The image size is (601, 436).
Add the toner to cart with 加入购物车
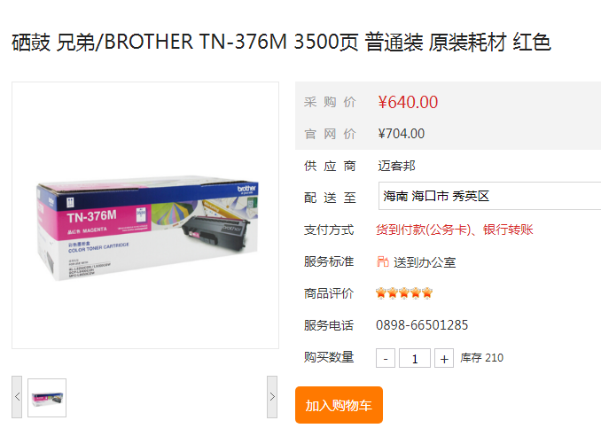coord(339,405)
